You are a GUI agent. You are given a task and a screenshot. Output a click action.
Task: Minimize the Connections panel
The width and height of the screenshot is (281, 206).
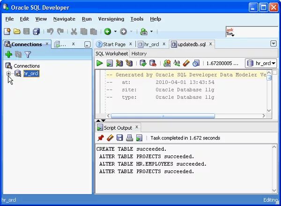[87, 44]
